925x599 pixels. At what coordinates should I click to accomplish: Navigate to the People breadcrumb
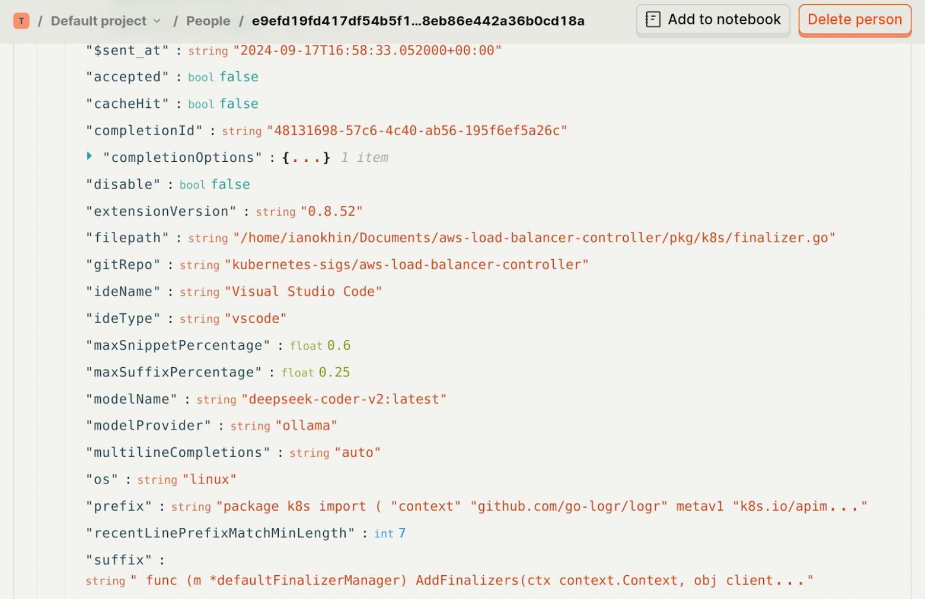(208, 21)
